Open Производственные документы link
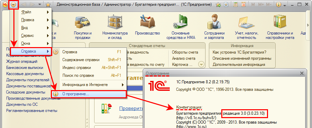 point(33,98)
